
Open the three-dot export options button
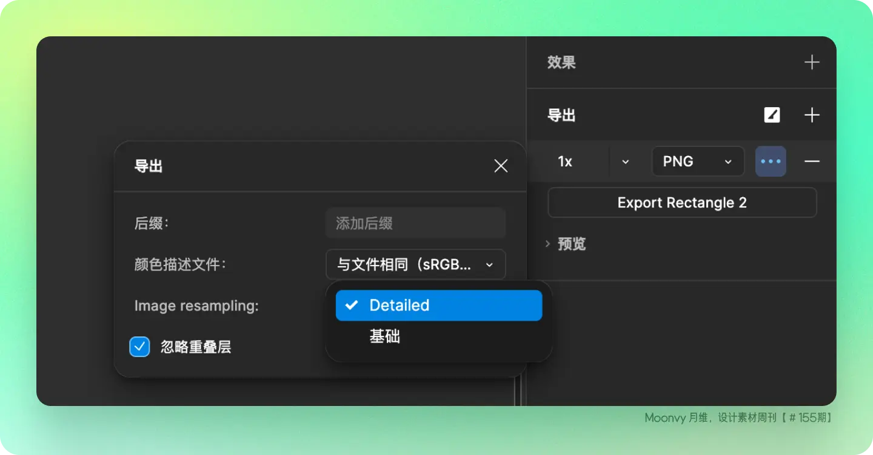(x=771, y=162)
